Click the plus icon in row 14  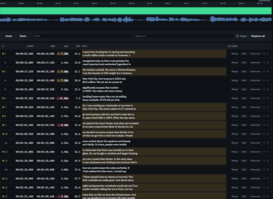coord(264,169)
